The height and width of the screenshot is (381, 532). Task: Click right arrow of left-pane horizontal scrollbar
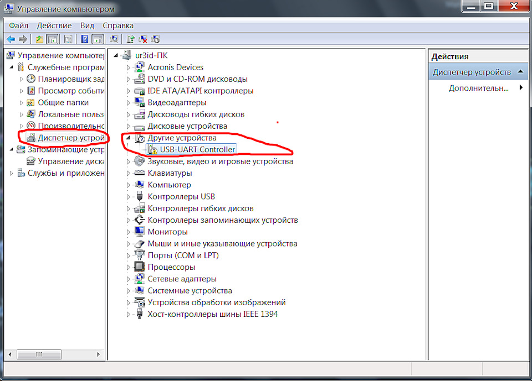(99, 354)
